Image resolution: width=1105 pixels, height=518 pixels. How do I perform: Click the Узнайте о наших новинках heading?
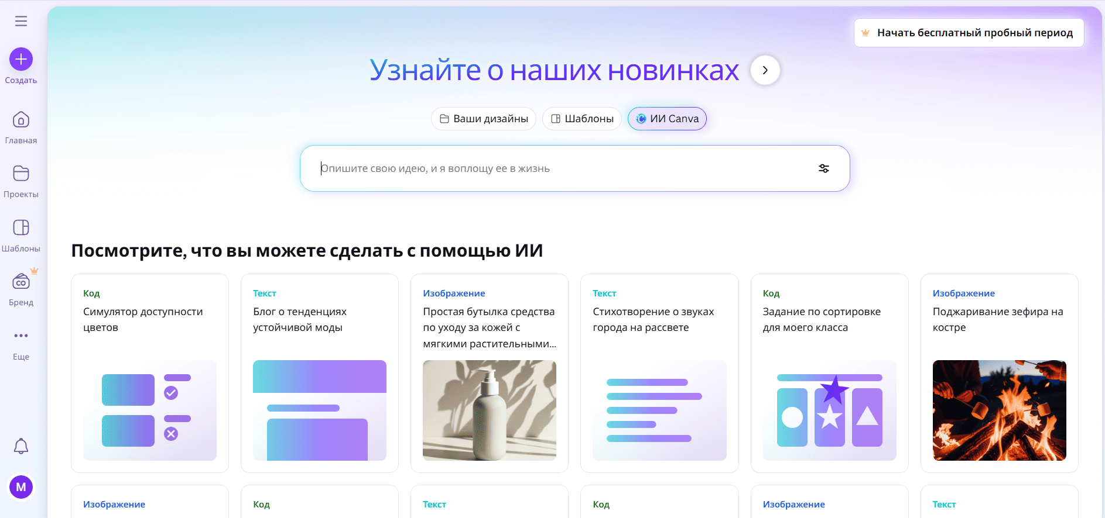(554, 70)
